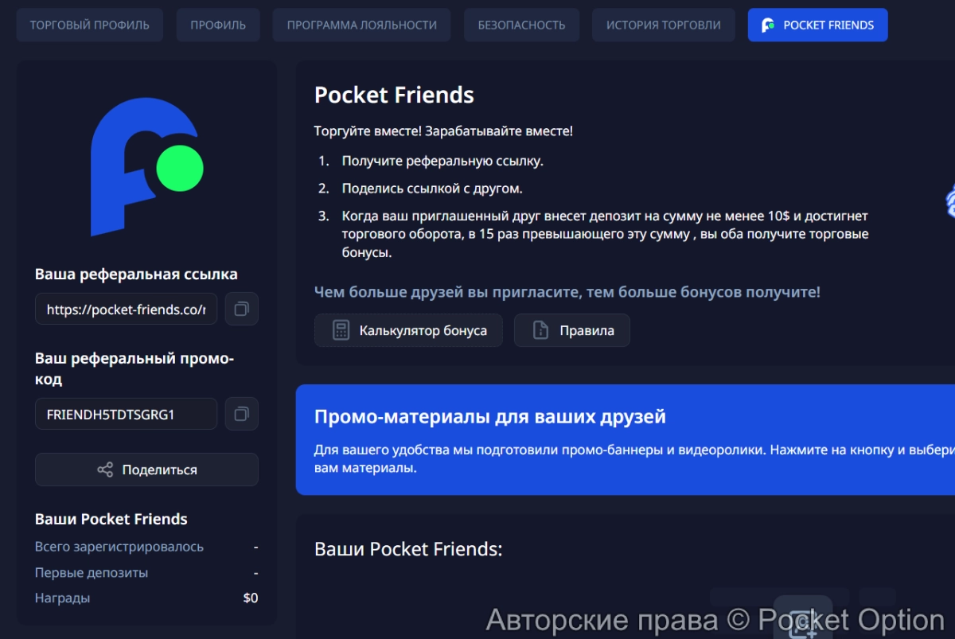Open Программа лояльности tab
955x639 pixels.
pos(361,25)
